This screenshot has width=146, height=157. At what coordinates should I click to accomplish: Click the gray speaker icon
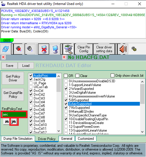click(30, 49)
